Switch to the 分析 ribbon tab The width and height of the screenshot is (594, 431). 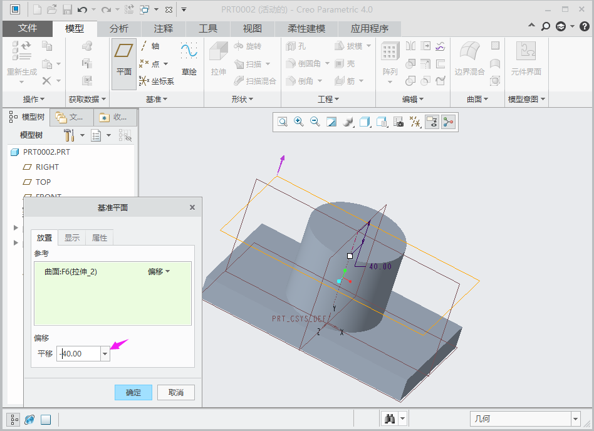tap(119, 29)
